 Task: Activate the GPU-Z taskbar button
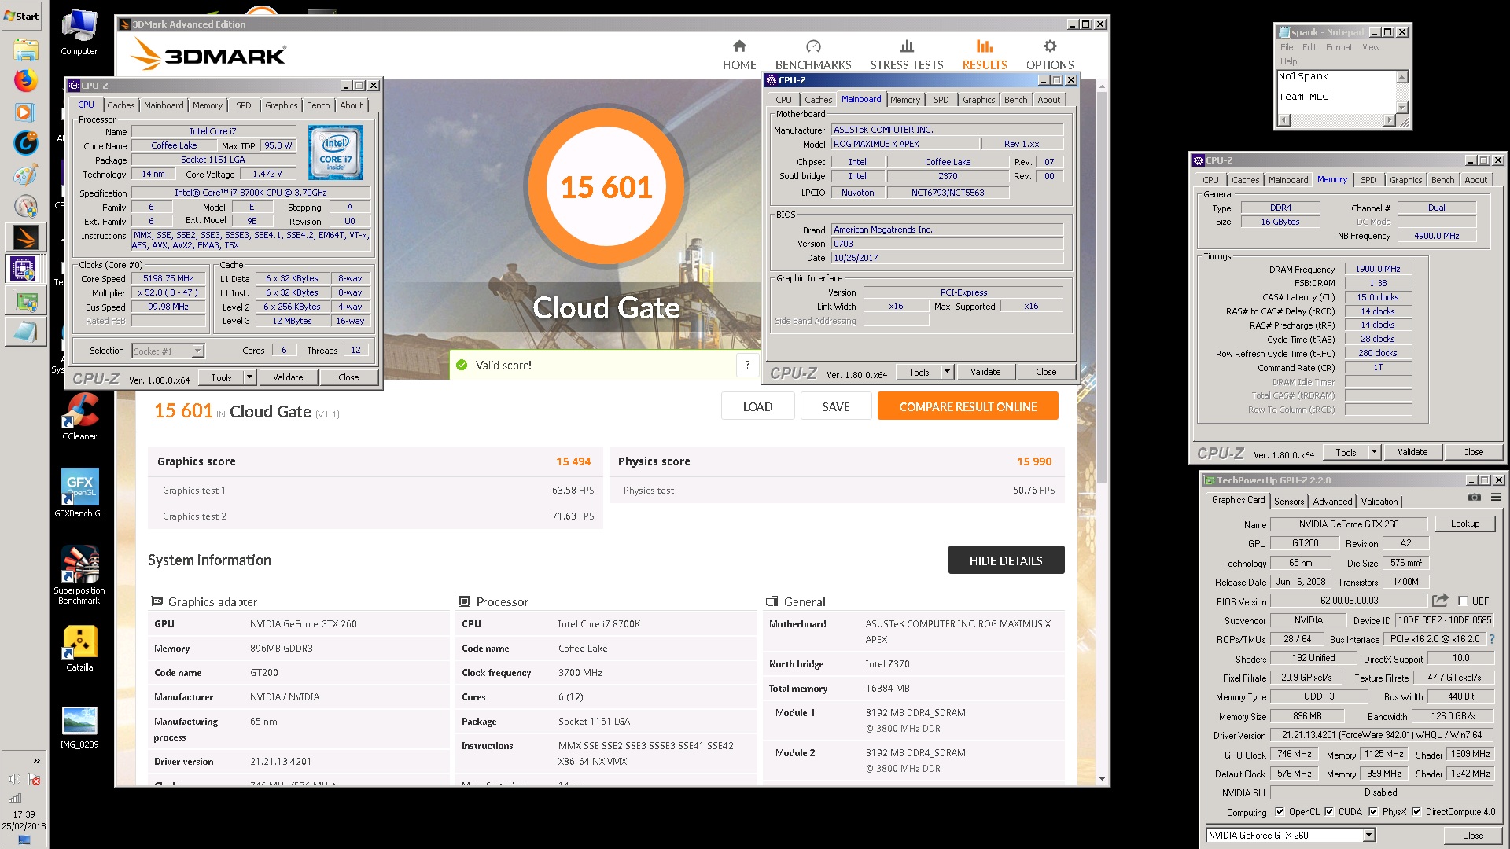[x=25, y=300]
